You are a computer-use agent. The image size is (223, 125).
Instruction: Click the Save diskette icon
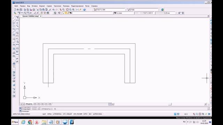pyautogui.click(x=21, y=10)
